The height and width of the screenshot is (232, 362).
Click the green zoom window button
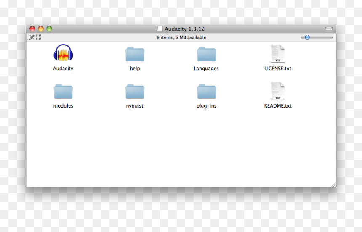tap(49, 29)
